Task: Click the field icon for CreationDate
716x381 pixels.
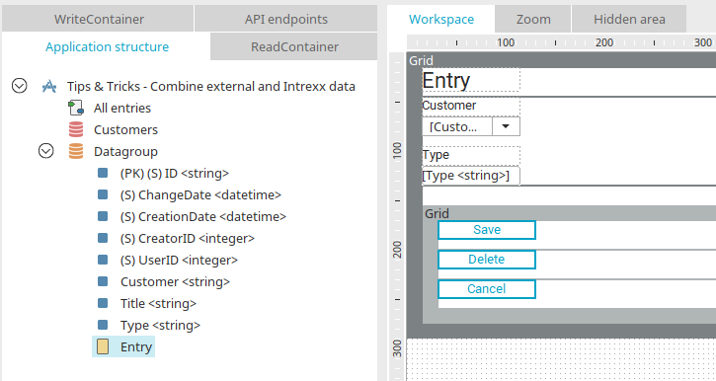Action: (103, 216)
